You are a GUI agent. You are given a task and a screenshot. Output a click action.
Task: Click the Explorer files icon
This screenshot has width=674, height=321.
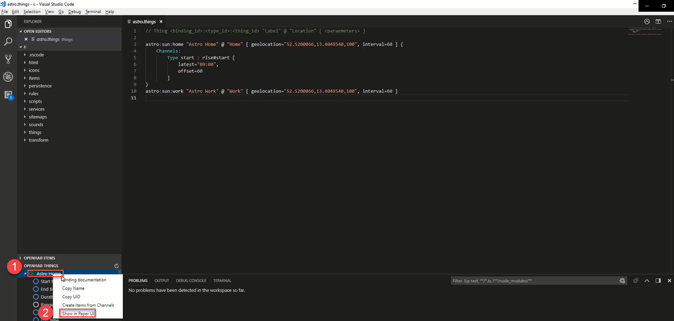pos(8,24)
